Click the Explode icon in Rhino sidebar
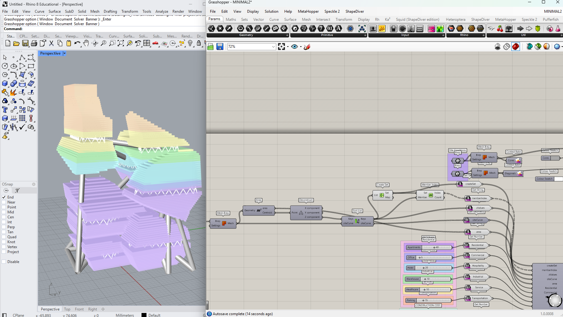The height and width of the screenshot is (317, 563). point(14,92)
